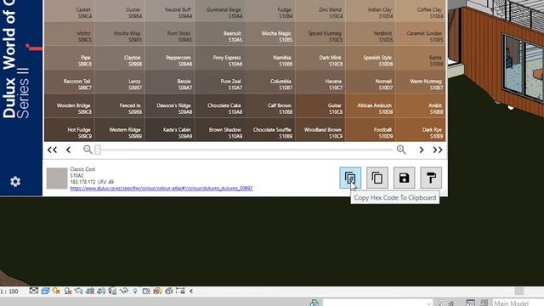Toggle the Sun Path icon

point(56,291)
